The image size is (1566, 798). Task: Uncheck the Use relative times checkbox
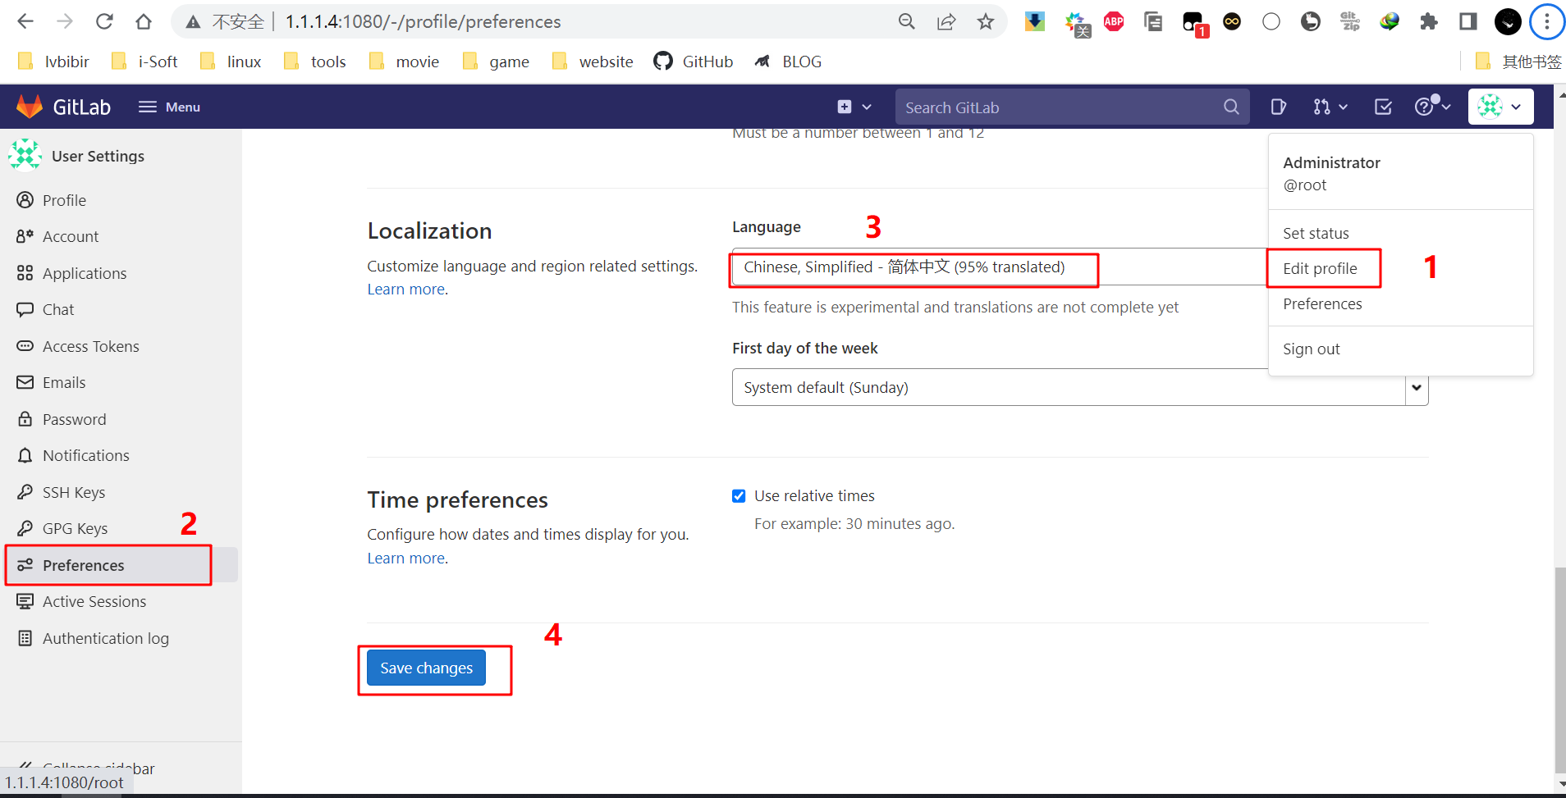coord(739,496)
